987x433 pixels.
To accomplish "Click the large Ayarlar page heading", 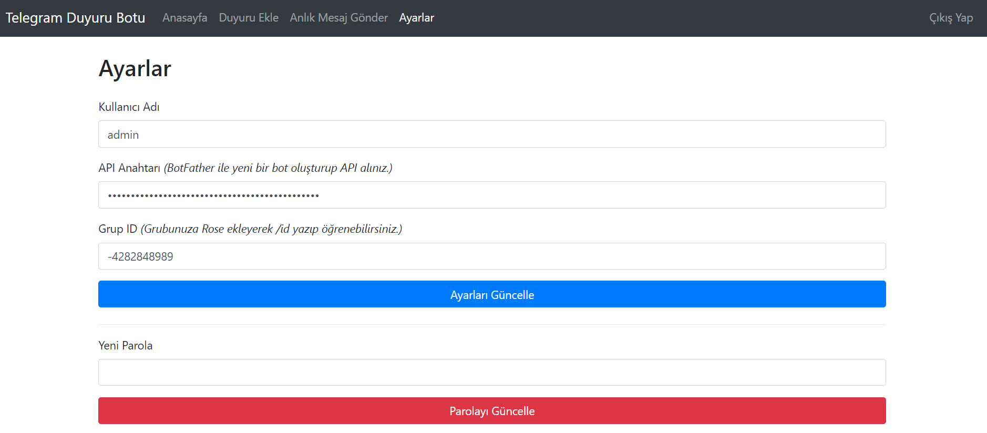I will point(135,69).
